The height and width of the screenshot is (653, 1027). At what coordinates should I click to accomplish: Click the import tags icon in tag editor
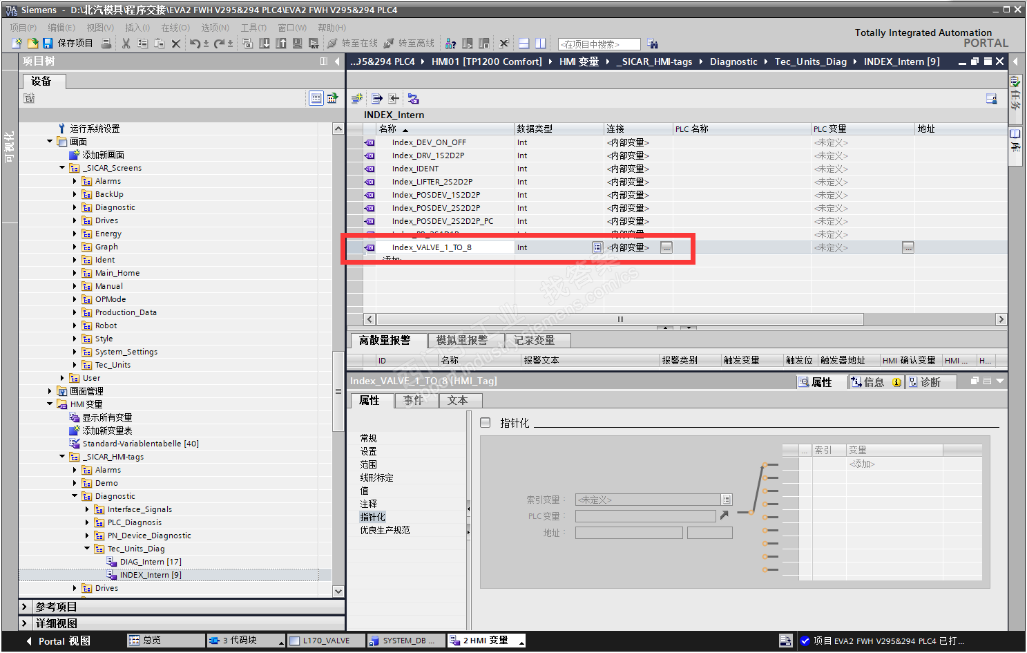394,99
